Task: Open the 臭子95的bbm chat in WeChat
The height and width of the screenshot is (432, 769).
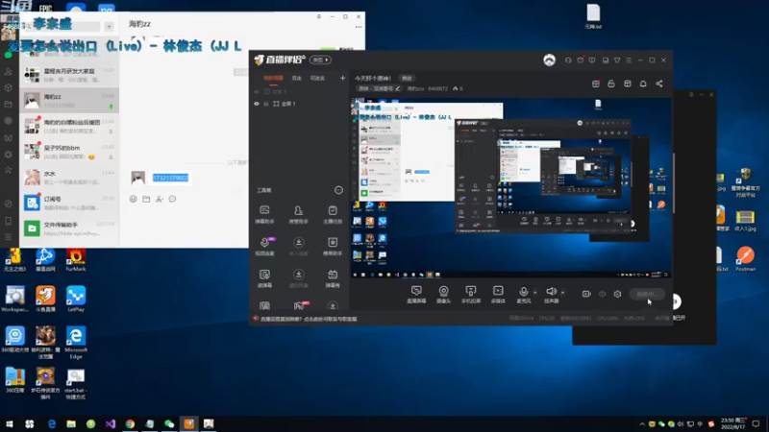Action: click(x=69, y=152)
